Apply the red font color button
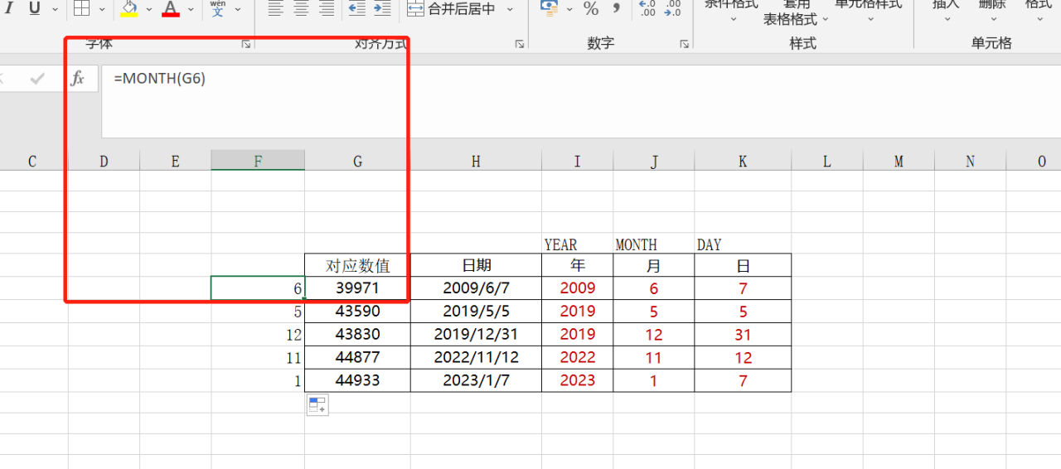1061x469 pixels. click(x=171, y=8)
